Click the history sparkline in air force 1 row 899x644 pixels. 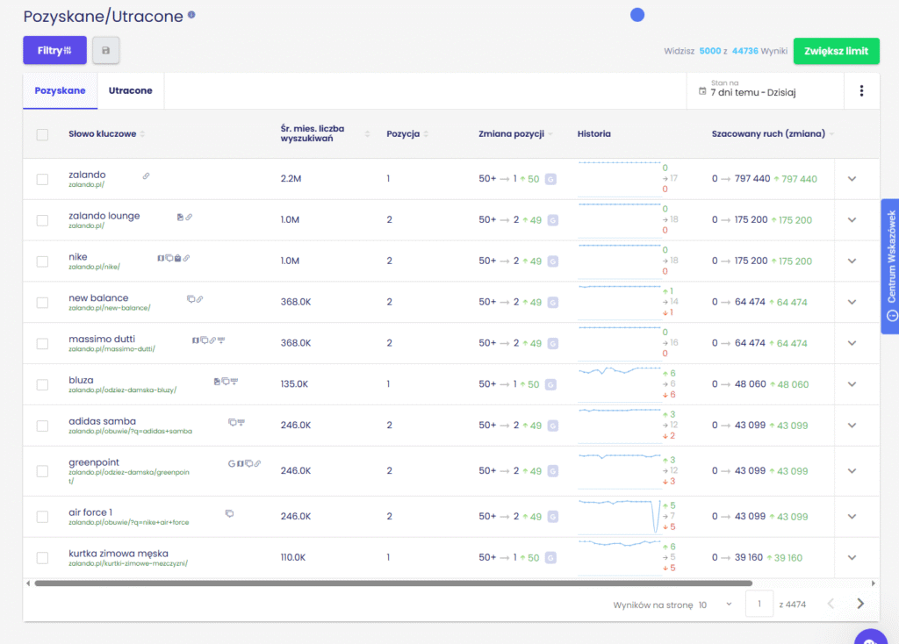tap(619, 516)
